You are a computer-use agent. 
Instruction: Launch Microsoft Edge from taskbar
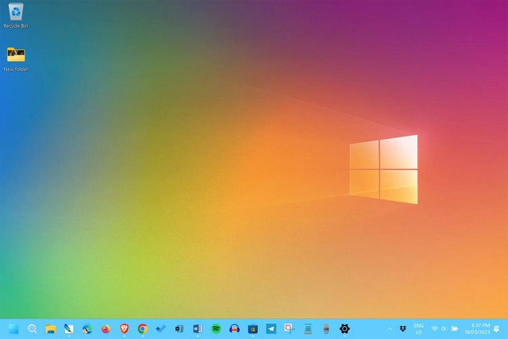[87, 329]
